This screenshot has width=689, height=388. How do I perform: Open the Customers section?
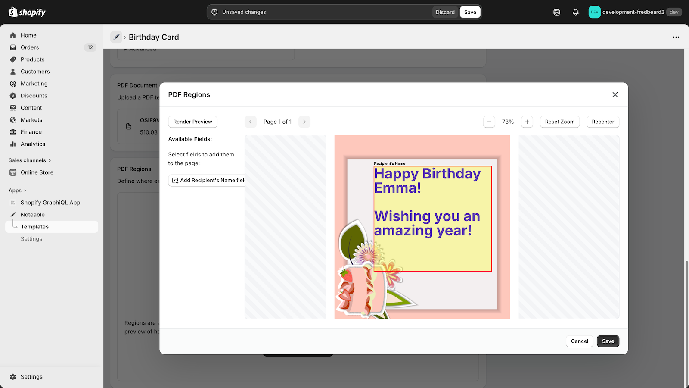tap(34, 71)
